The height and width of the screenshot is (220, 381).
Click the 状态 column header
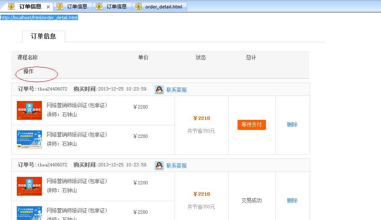201,57
